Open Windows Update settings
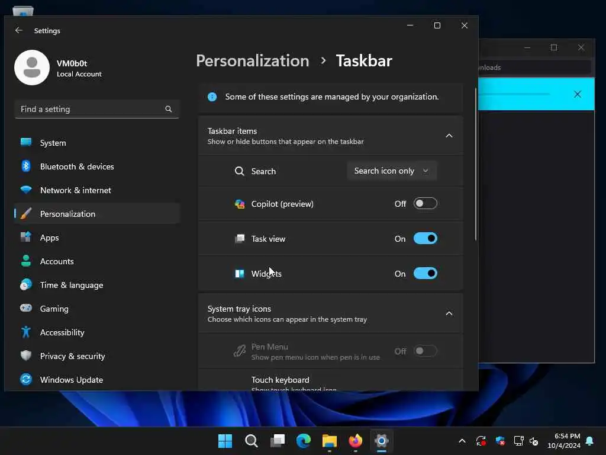 pos(97,380)
